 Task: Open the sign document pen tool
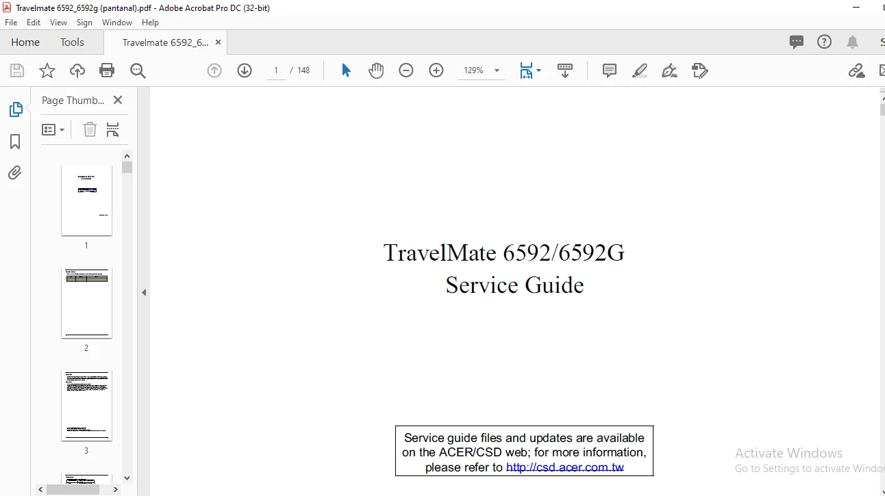pyautogui.click(x=670, y=70)
